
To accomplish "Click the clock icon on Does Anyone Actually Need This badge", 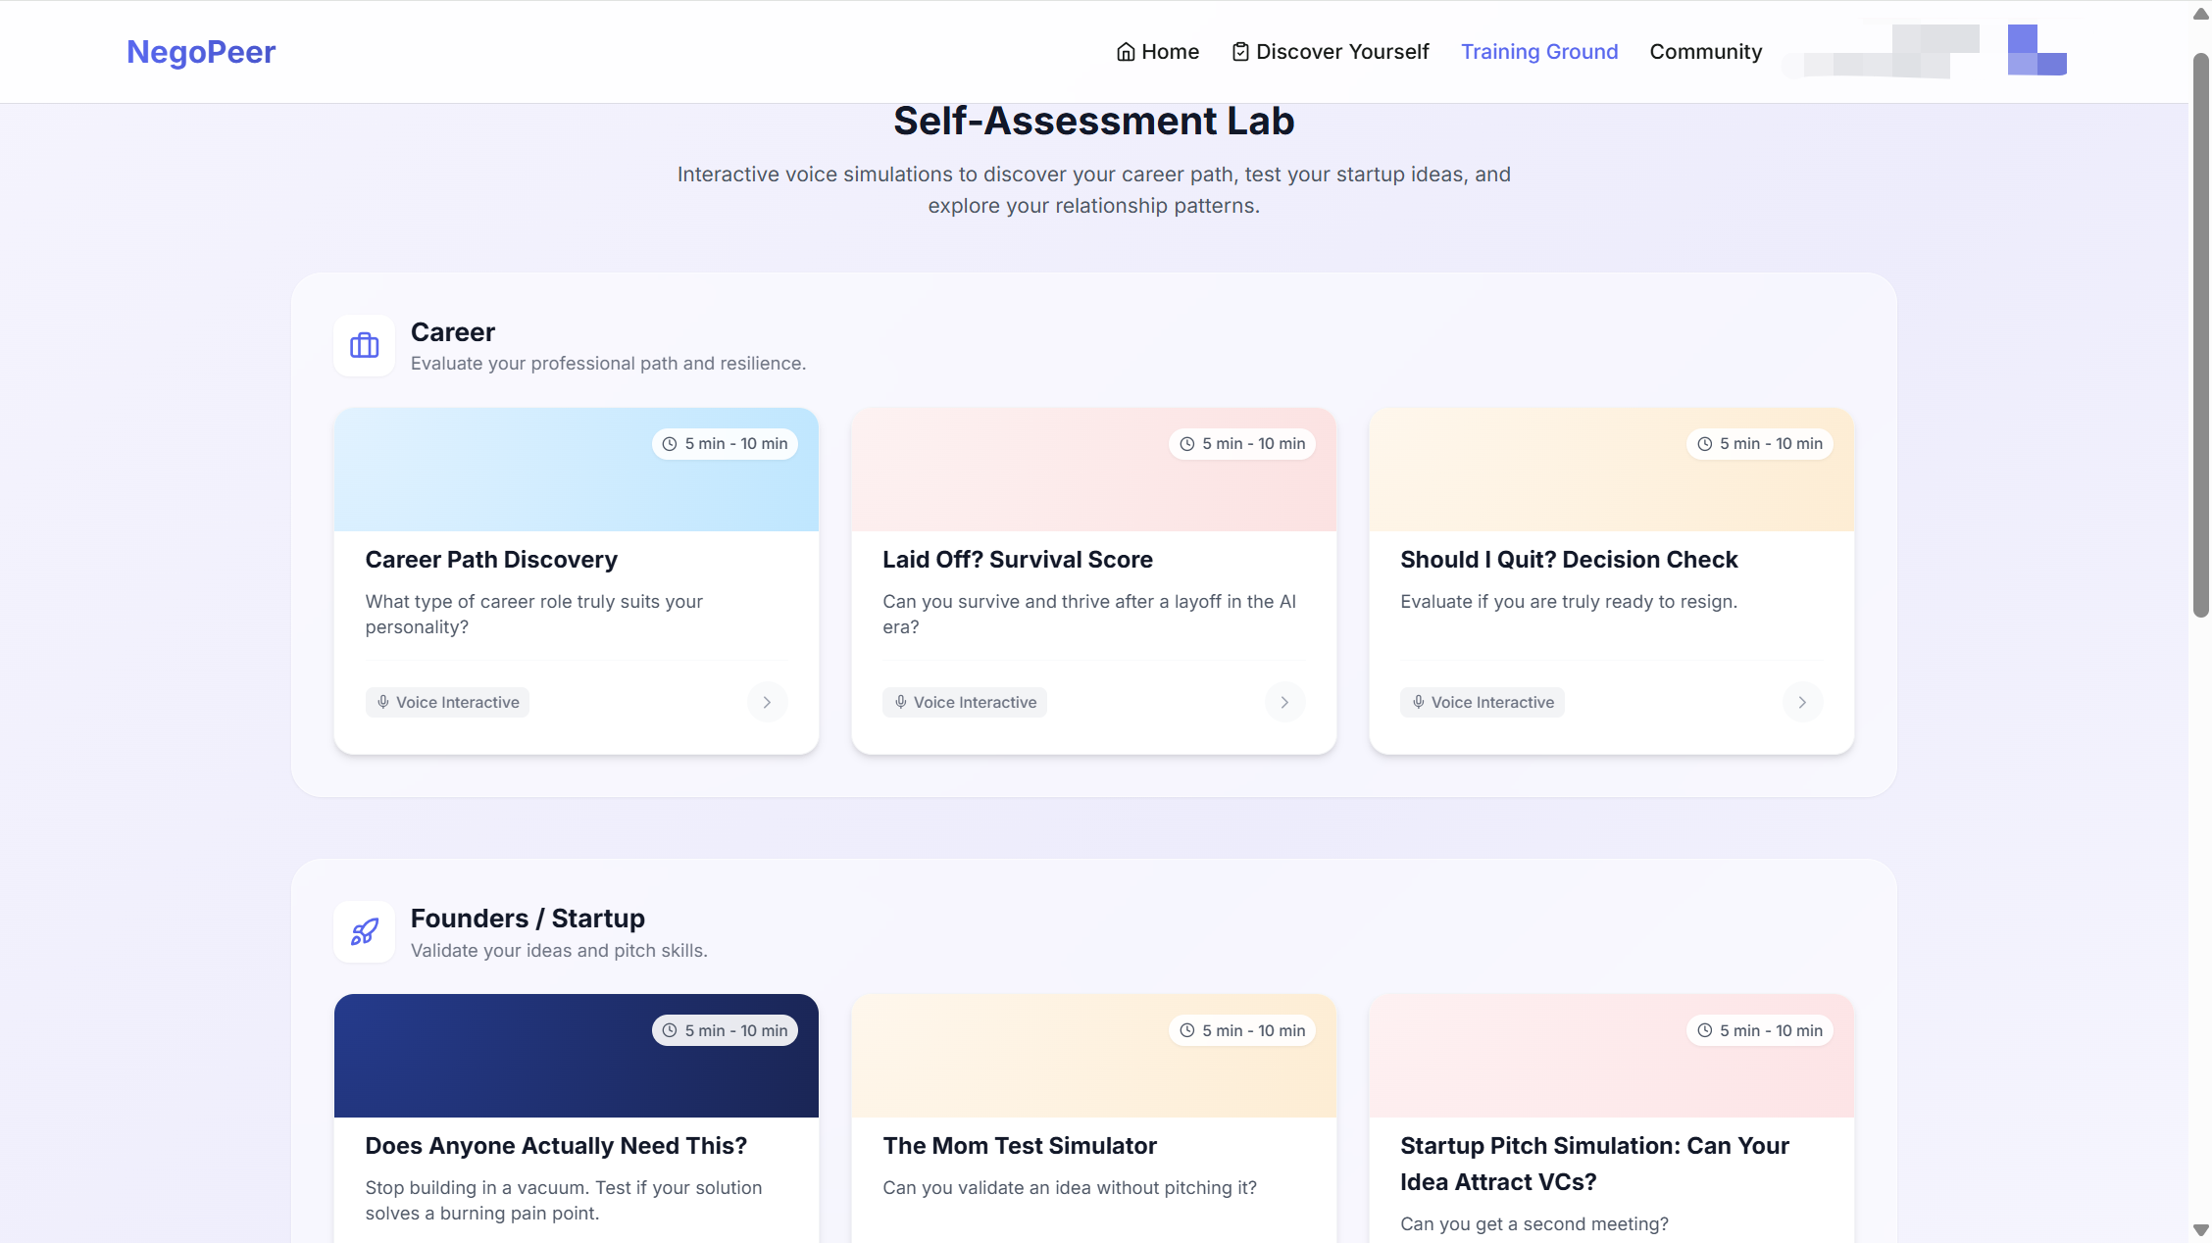I will tap(670, 1030).
